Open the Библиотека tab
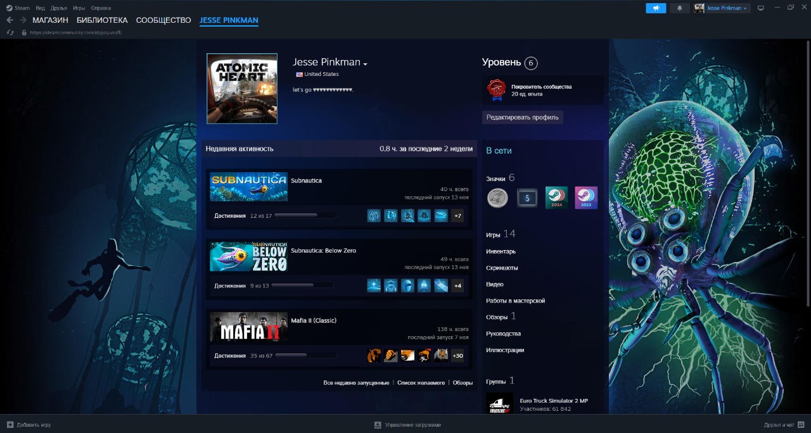 click(102, 20)
